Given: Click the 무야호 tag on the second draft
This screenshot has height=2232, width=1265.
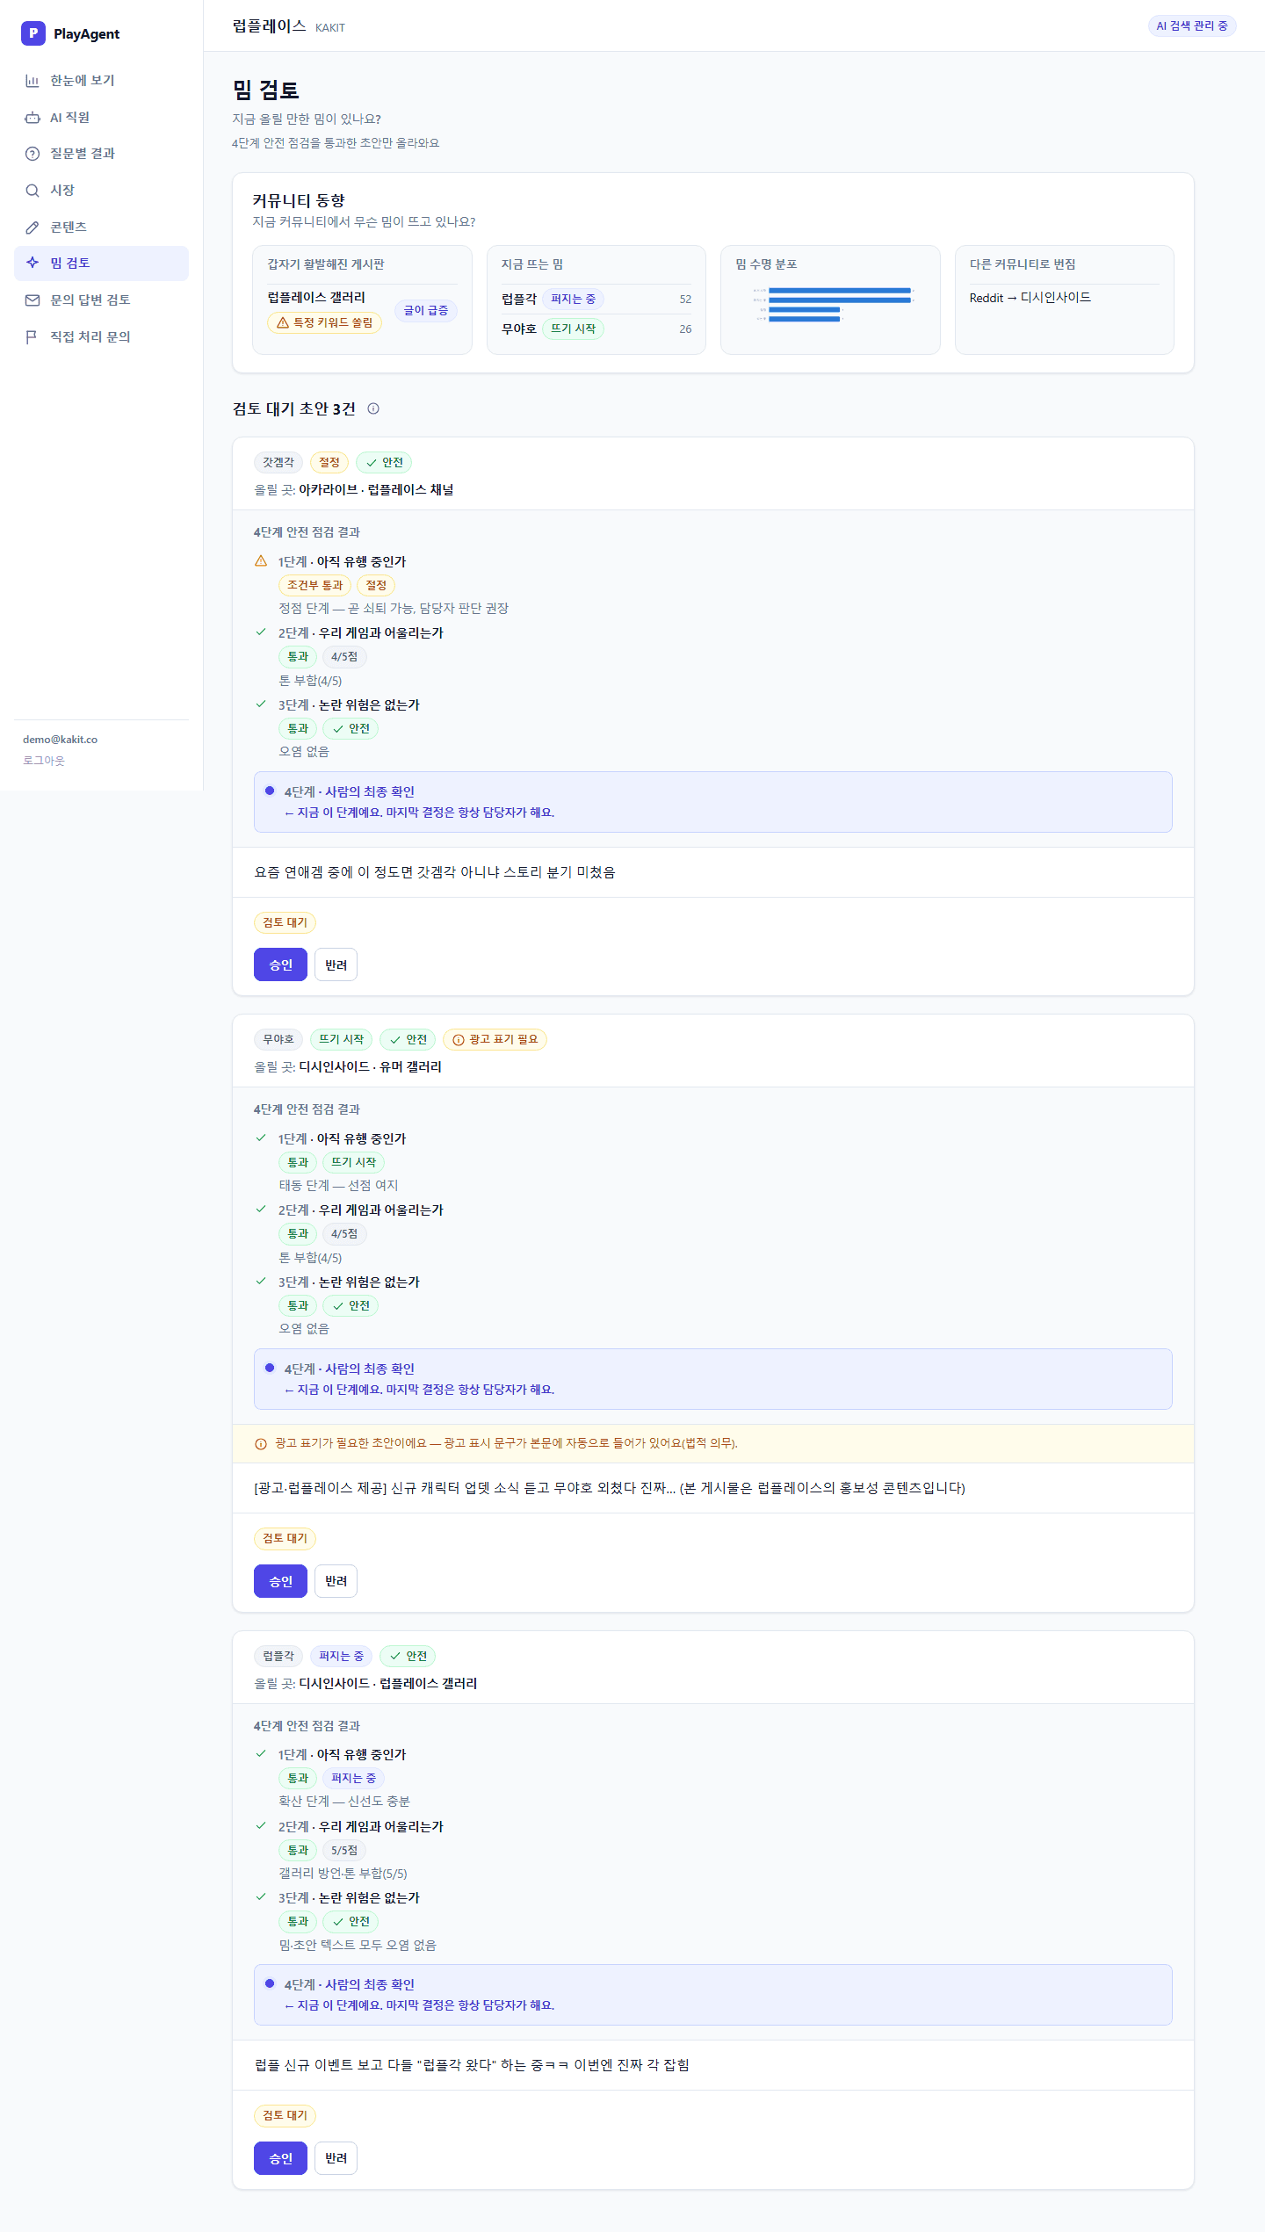Looking at the screenshot, I should pyautogui.click(x=278, y=1040).
